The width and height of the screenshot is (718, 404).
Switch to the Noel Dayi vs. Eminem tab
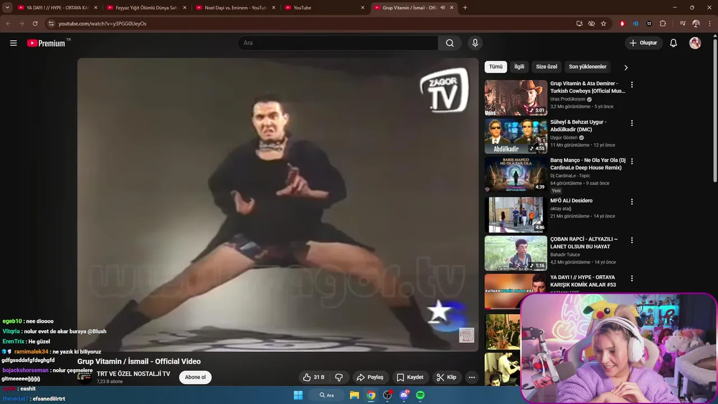point(236,8)
